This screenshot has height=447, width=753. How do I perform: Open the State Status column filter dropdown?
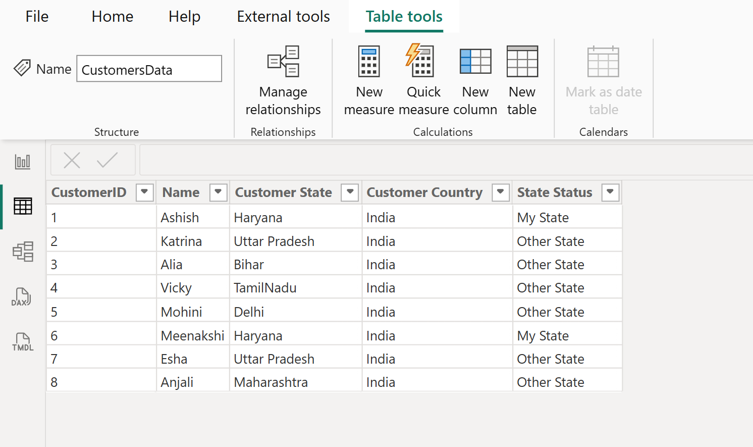click(610, 192)
